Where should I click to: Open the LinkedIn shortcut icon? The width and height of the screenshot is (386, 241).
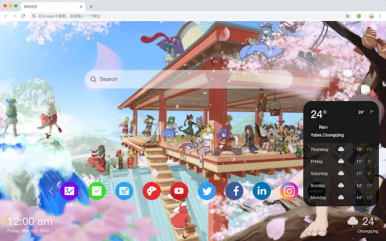pos(262,191)
